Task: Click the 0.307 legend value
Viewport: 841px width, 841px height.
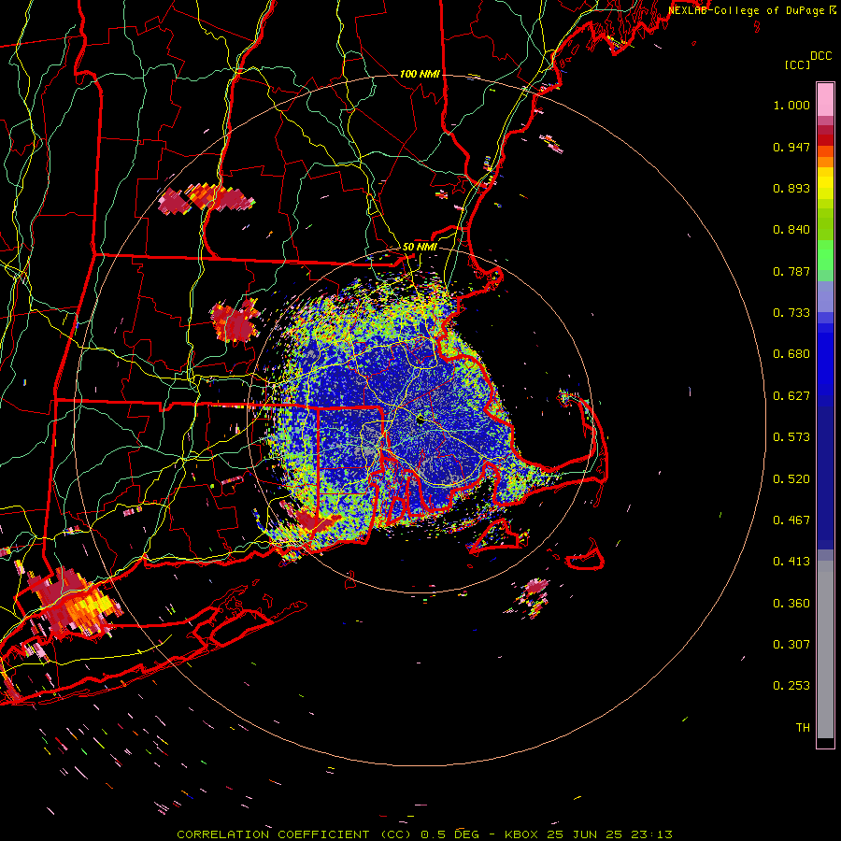Action: pos(791,645)
